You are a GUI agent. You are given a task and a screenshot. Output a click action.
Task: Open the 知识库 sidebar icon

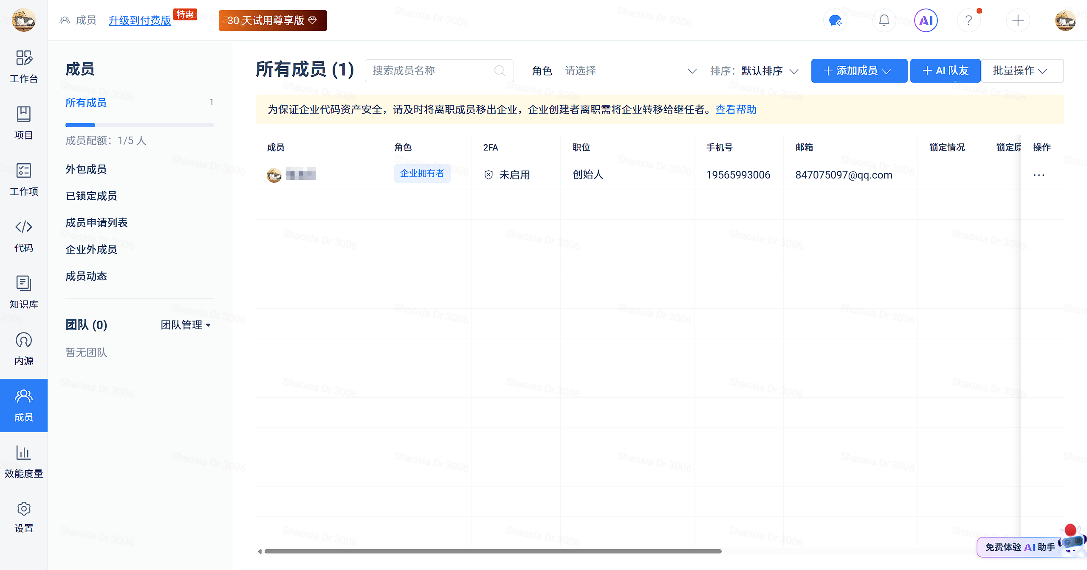pyautogui.click(x=23, y=292)
